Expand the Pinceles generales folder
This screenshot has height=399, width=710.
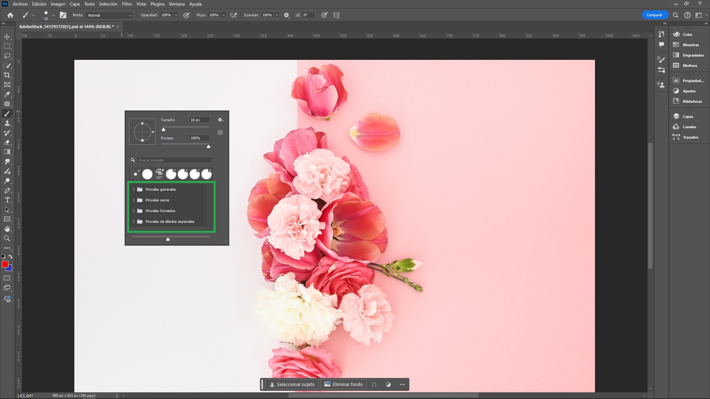point(133,189)
